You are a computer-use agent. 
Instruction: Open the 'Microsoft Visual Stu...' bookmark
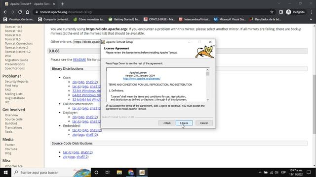point(230,19)
